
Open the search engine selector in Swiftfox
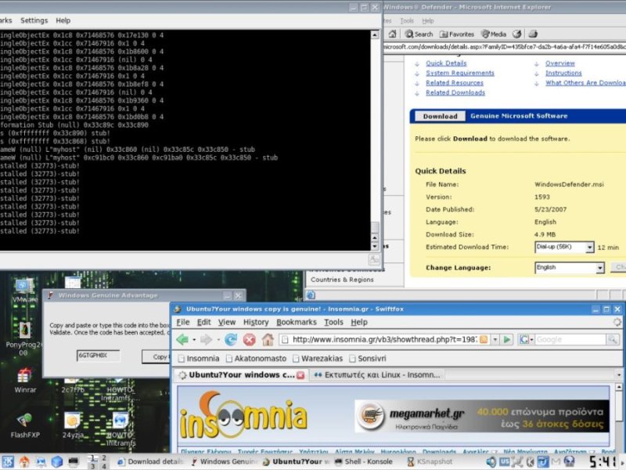(x=526, y=340)
